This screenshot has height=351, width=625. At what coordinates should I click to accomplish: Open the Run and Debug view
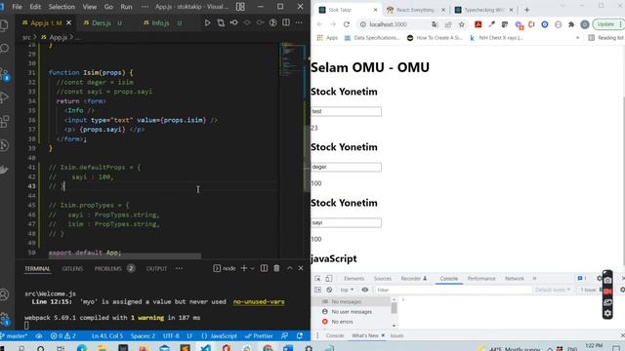[4, 97]
